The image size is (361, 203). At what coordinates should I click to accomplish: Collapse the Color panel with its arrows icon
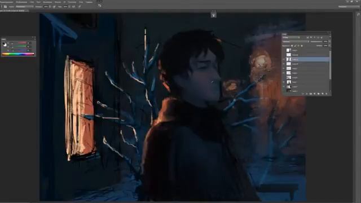(33, 37)
